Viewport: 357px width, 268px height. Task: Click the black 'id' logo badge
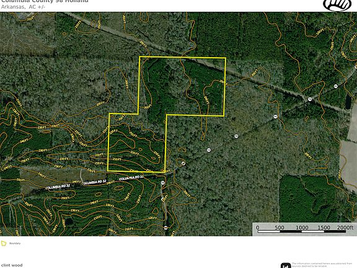[x=286, y=266]
